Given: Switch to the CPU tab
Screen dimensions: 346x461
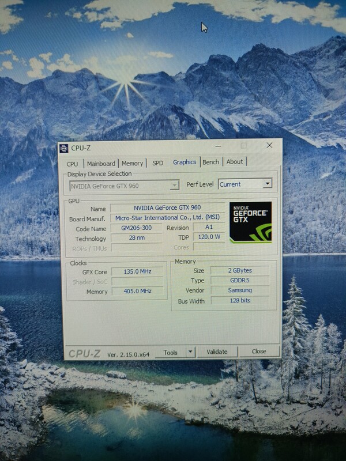Looking at the screenshot, I should click(x=73, y=164).
